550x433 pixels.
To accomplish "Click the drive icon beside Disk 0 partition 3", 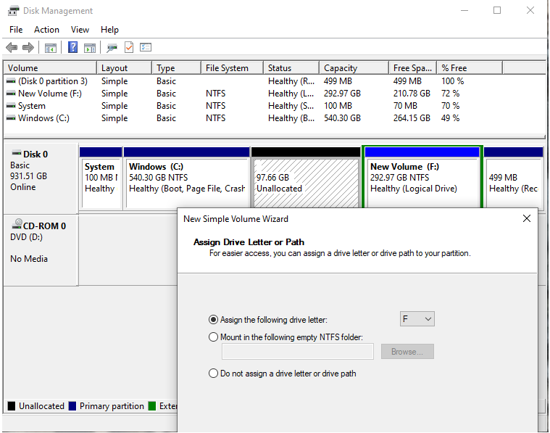I will coord(11,81).
